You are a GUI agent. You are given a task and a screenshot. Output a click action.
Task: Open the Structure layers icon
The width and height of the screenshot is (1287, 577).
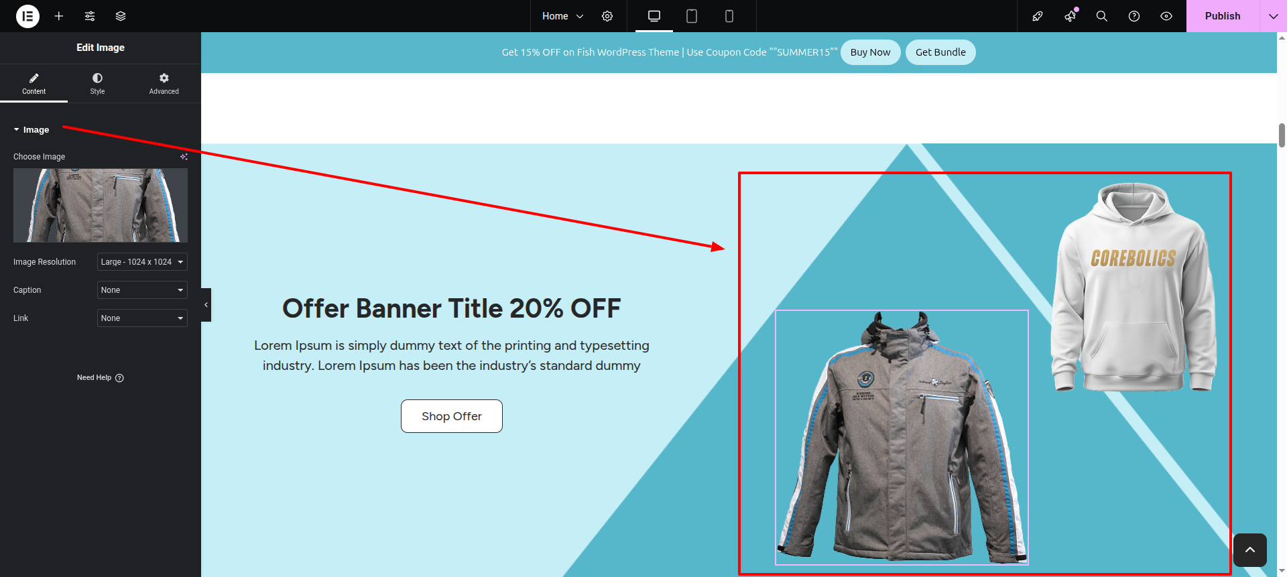[121, 16]
